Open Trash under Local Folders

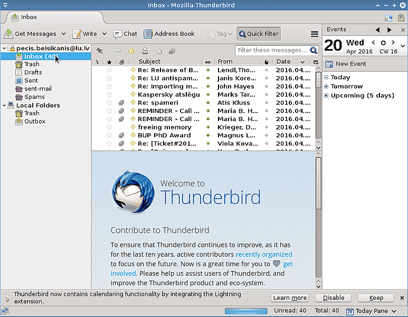click(32, 113)
